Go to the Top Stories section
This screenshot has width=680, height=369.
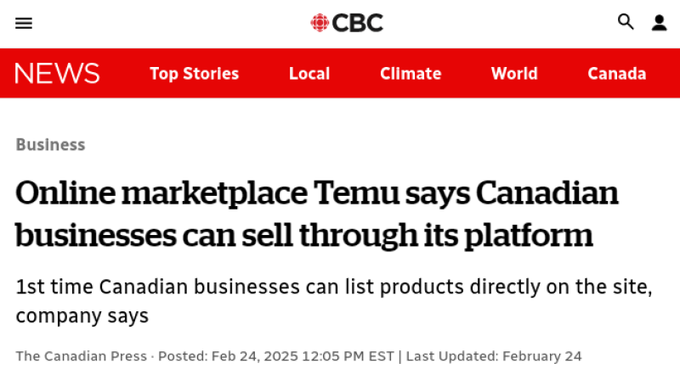coord(194,74)
